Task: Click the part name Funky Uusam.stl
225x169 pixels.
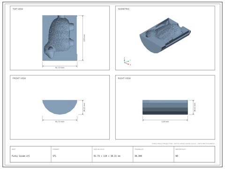Action: [x=21, y=156]
